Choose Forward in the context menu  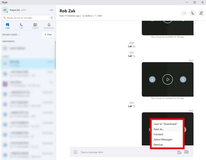click(x=158, y=134)
